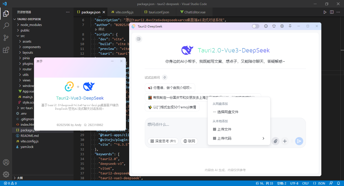Click 空格: 2 indentation in status bar
The width and height of the screenshot is (344, 186).
click(x=282, y=183)
